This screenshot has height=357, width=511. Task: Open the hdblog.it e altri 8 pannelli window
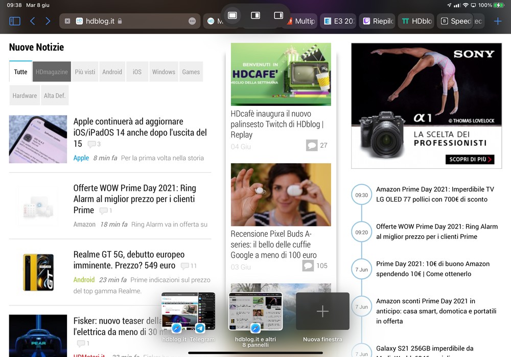point(255,311)
